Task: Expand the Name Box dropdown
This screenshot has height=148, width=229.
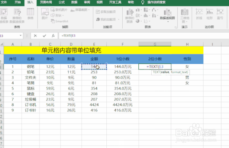Action: [20, 35]
